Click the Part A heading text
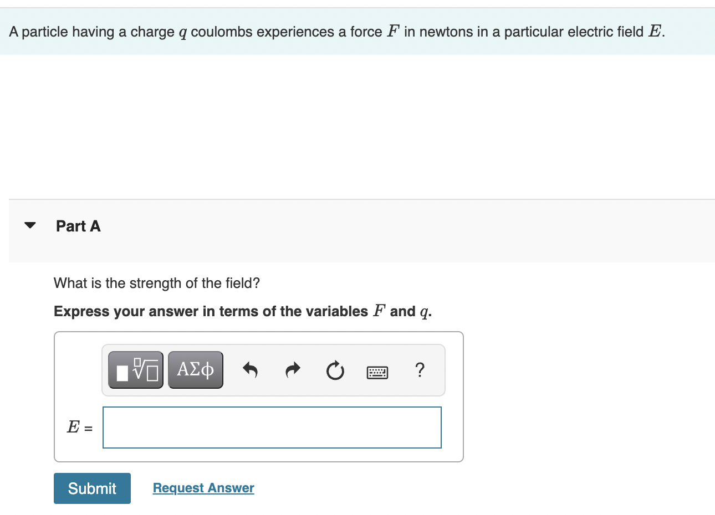Screen dimensions: 715x515 78,226
